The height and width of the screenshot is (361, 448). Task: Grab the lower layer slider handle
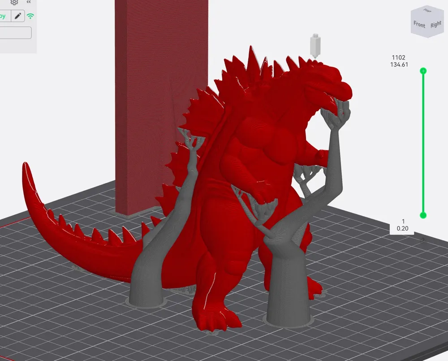click(x=423, y=215)
